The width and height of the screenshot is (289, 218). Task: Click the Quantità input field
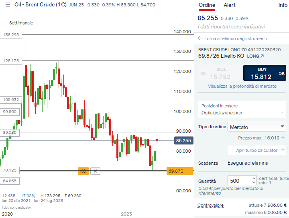click(239, 181)
